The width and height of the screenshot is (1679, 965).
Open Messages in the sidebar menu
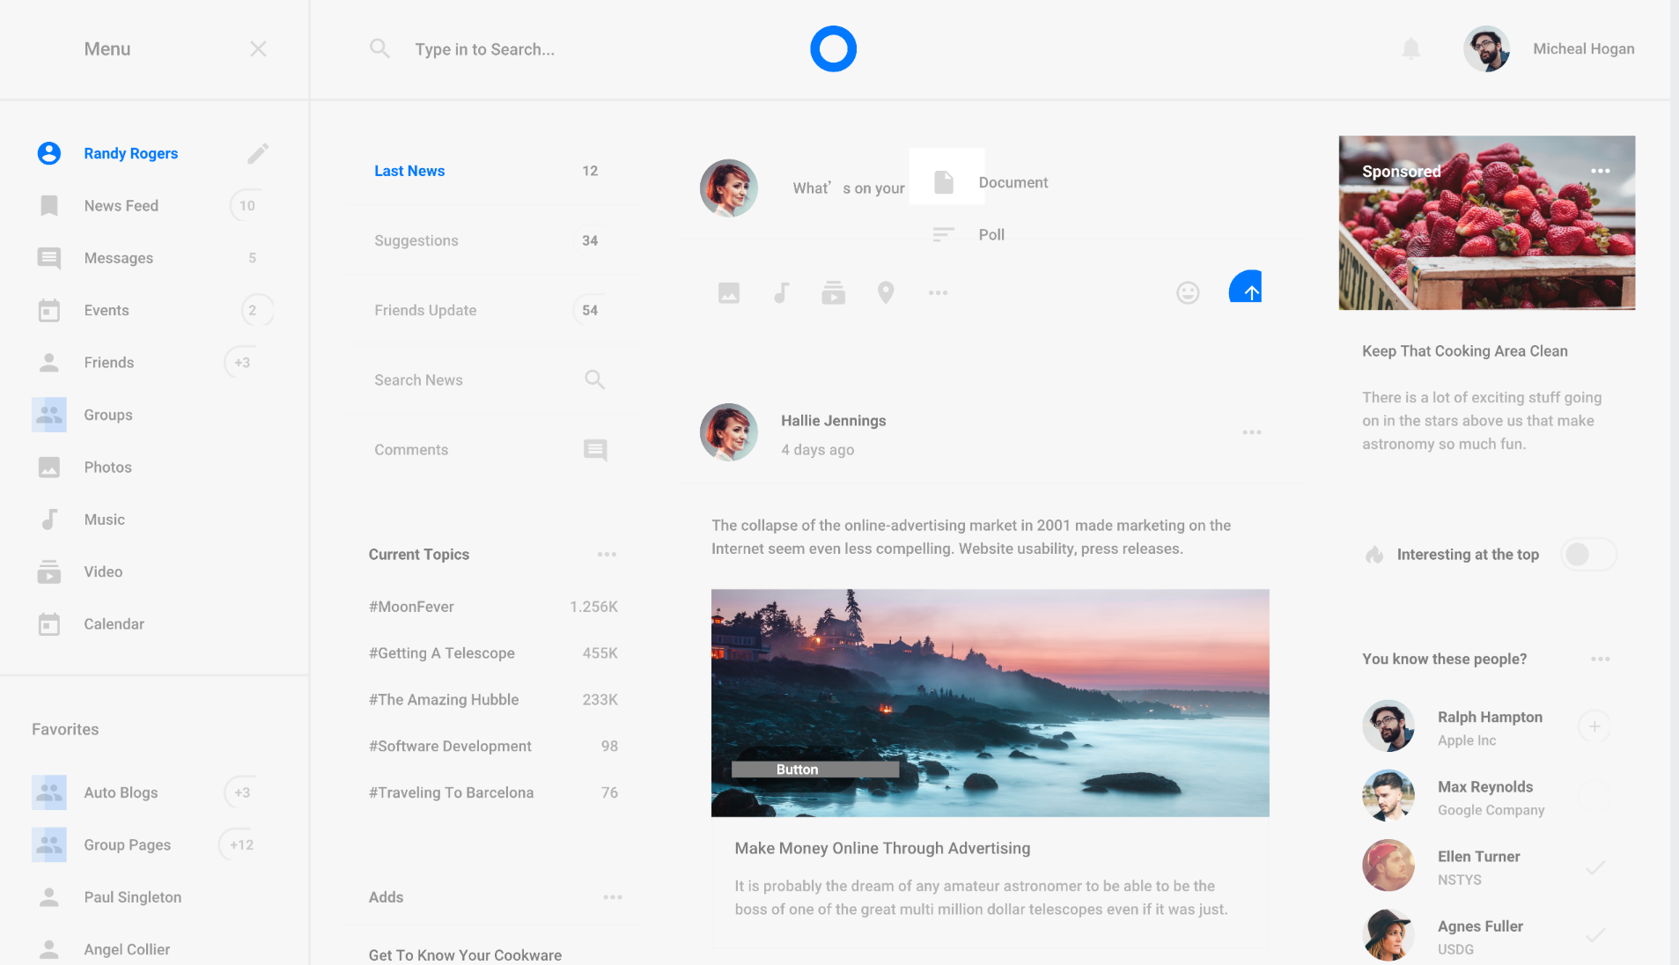coord(119,258)
